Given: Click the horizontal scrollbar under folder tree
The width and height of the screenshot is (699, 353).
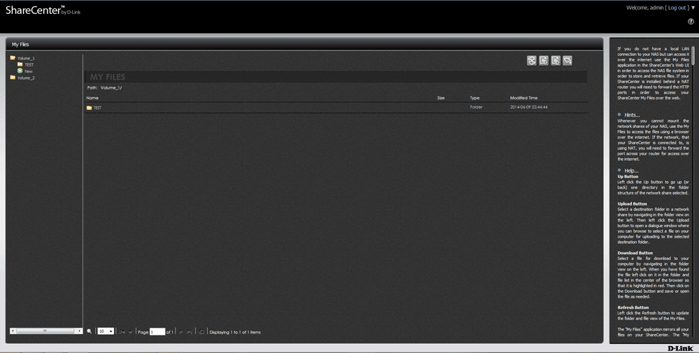Looking at the screenshot, I should coord(44,331).
